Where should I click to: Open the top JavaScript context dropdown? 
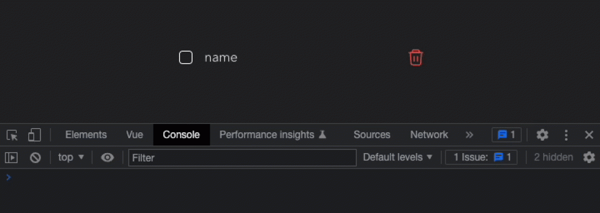click(71, 157)
